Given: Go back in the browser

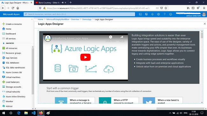Looking at the screenshot, I should click(x=3, y=8).
